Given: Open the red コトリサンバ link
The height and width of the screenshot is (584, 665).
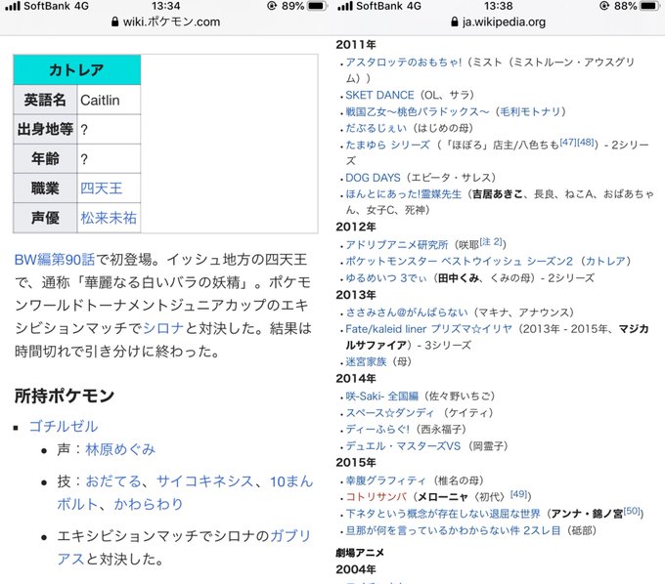Looking at the screenshot, I should [376, 497].
